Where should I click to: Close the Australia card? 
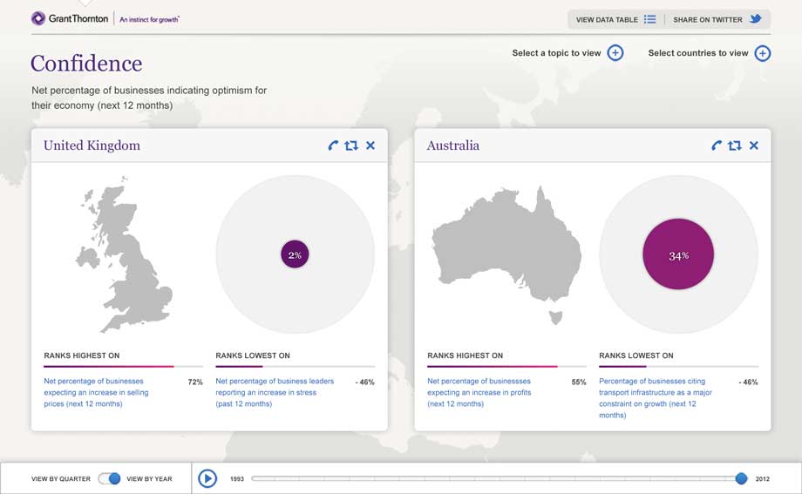(754, 145)
